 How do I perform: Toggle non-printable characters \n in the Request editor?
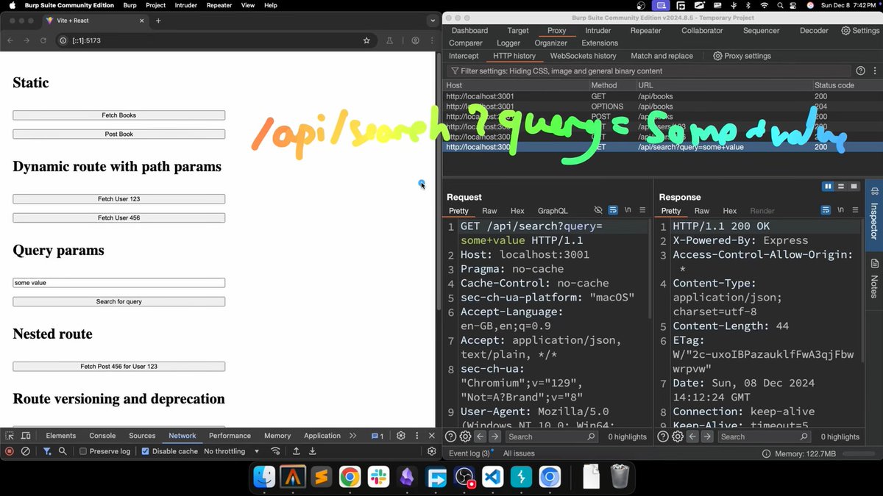(628, 211)
